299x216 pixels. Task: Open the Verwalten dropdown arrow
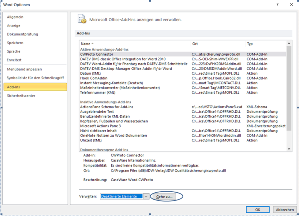pos(146,196)
